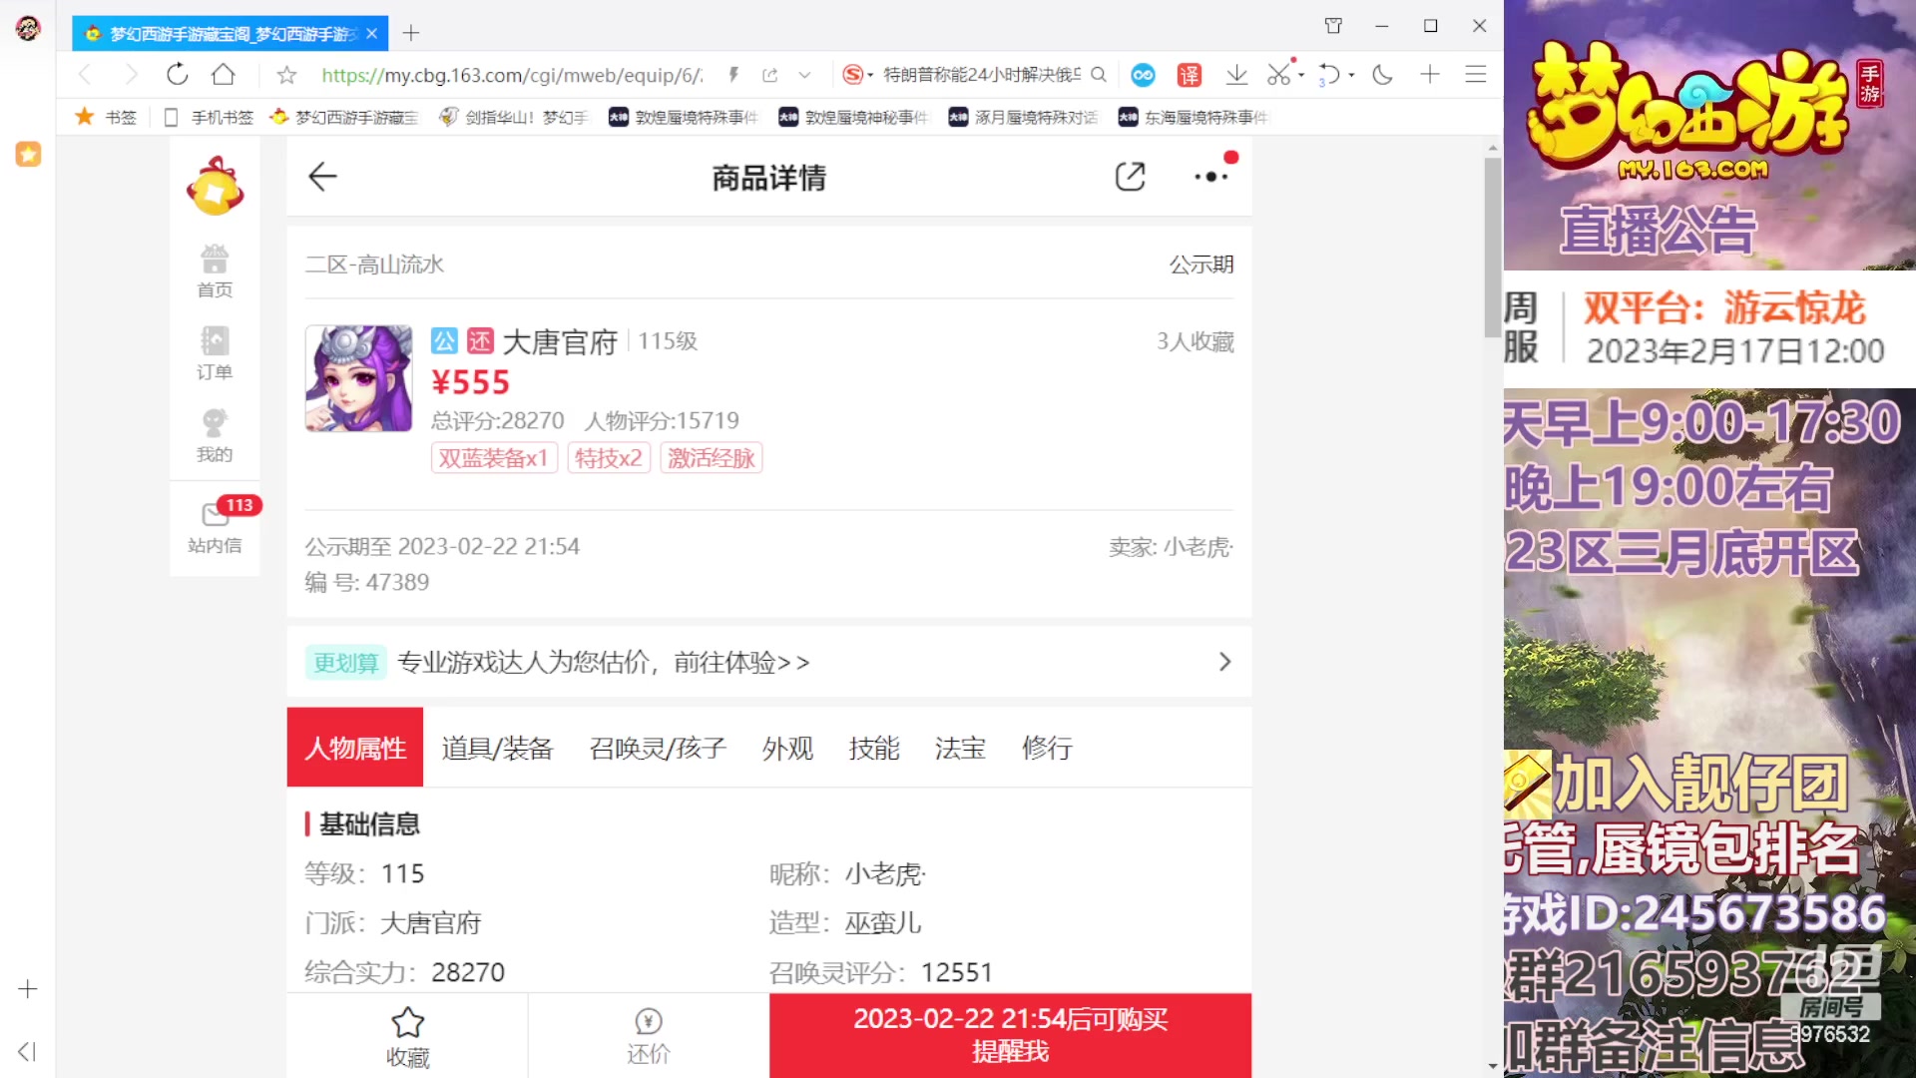Open the 书签 bookmarks folder
Screen dimensions: 1916x1078
(106, 117)
